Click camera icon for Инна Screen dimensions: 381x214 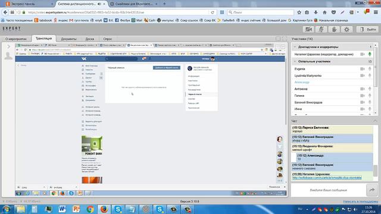363,109
